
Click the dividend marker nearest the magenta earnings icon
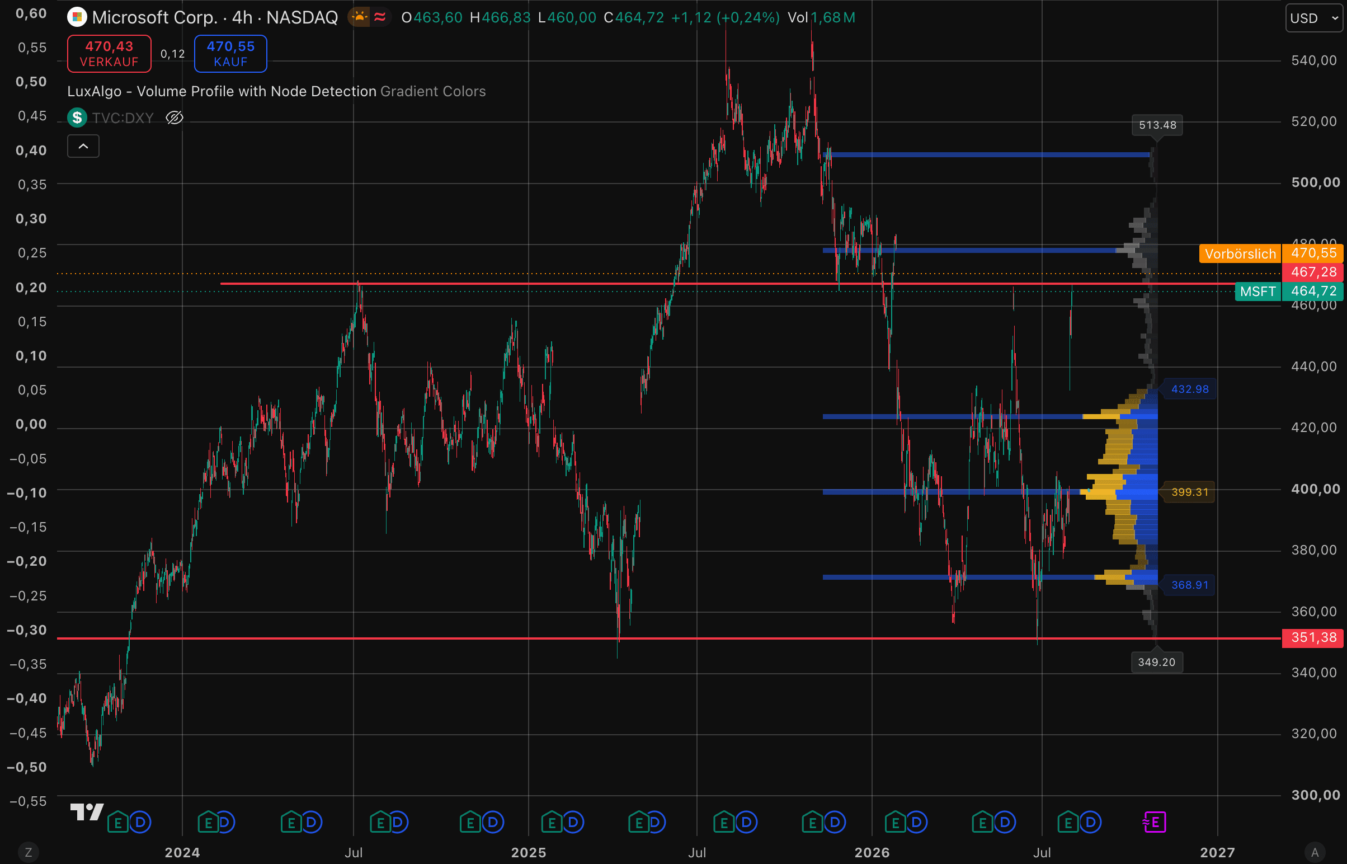[x=1091, y=823]
